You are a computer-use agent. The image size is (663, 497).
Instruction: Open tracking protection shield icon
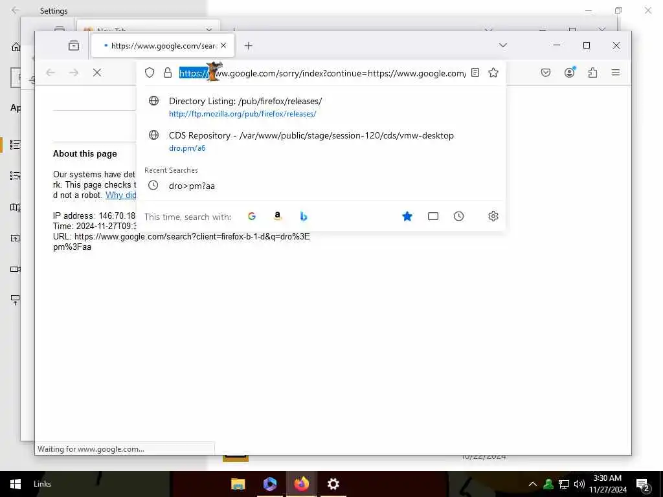(150, 72)
